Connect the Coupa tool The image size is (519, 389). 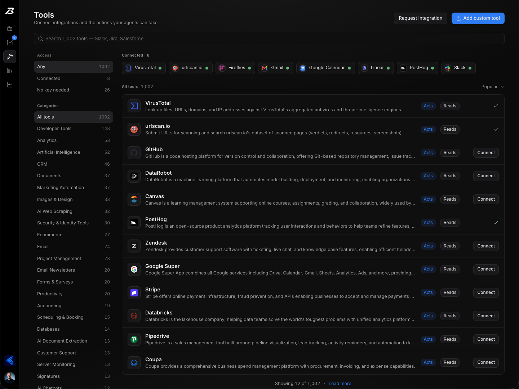click(486, 362)
